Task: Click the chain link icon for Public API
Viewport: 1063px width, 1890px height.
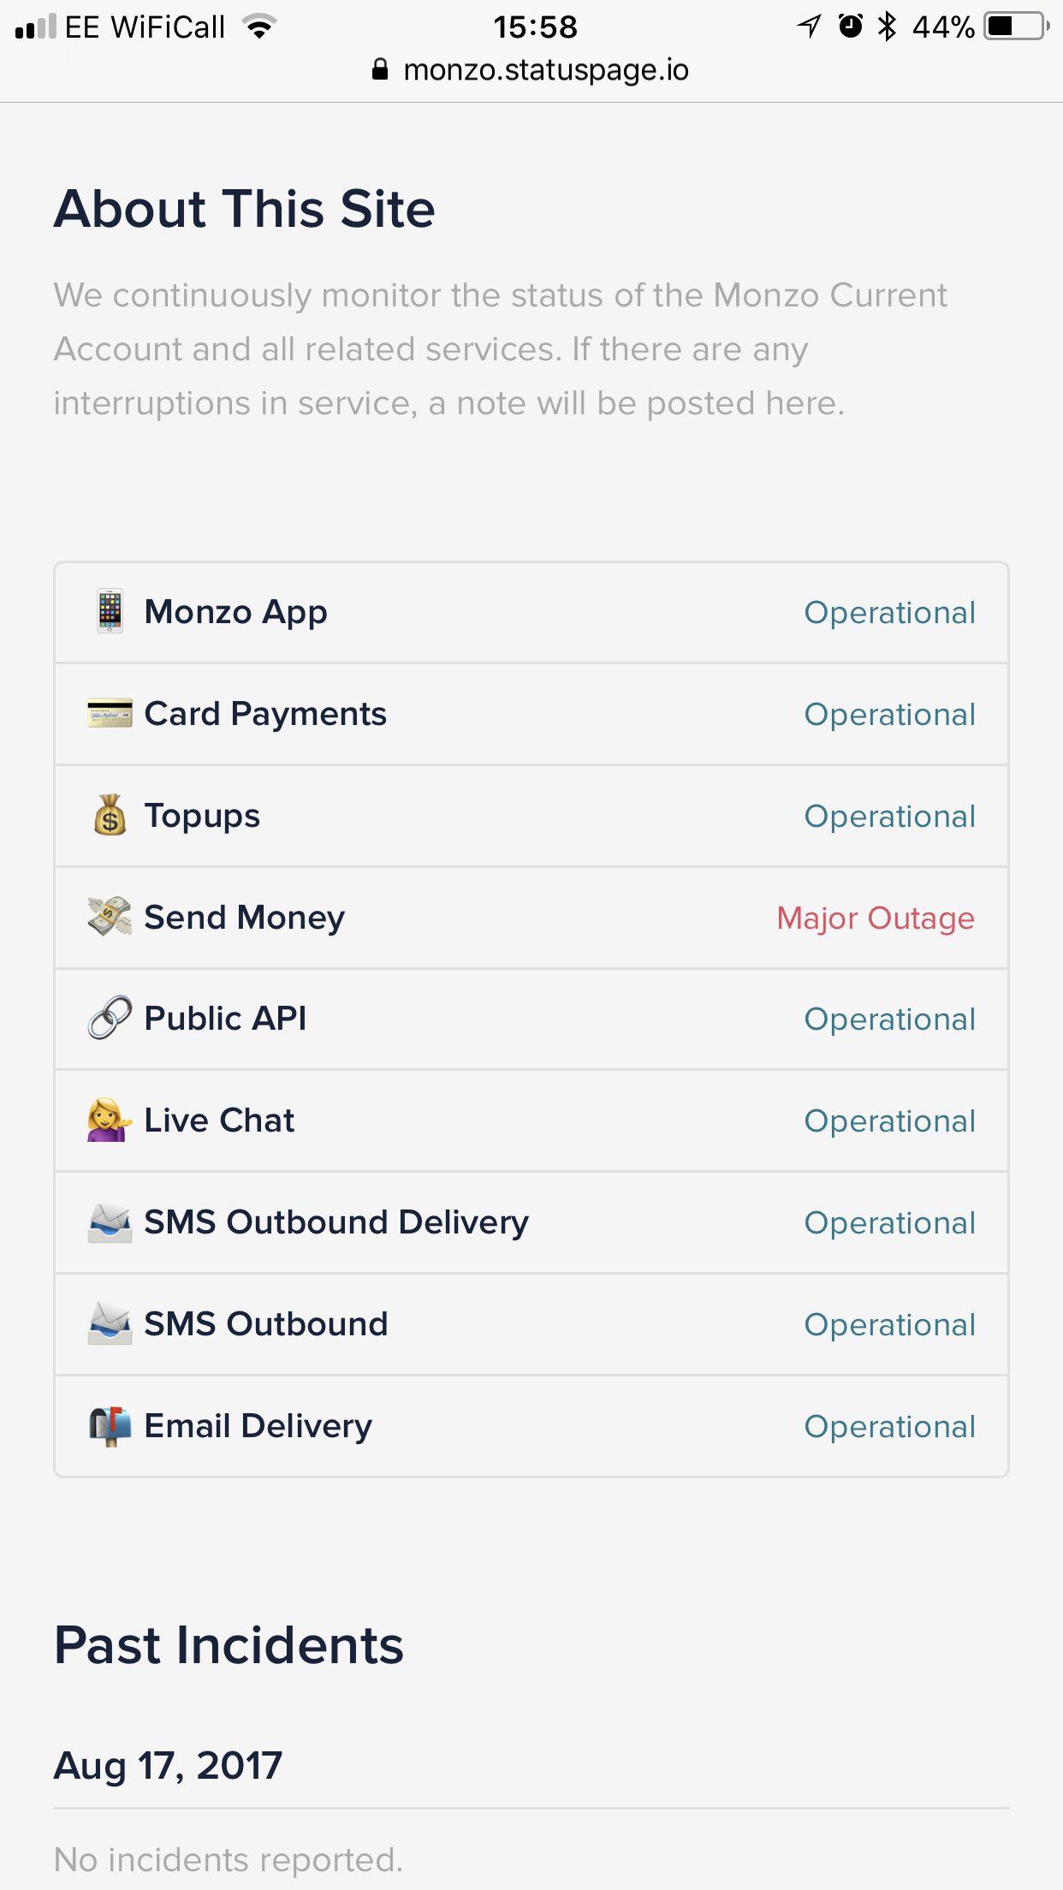Action: (110, 1018)
